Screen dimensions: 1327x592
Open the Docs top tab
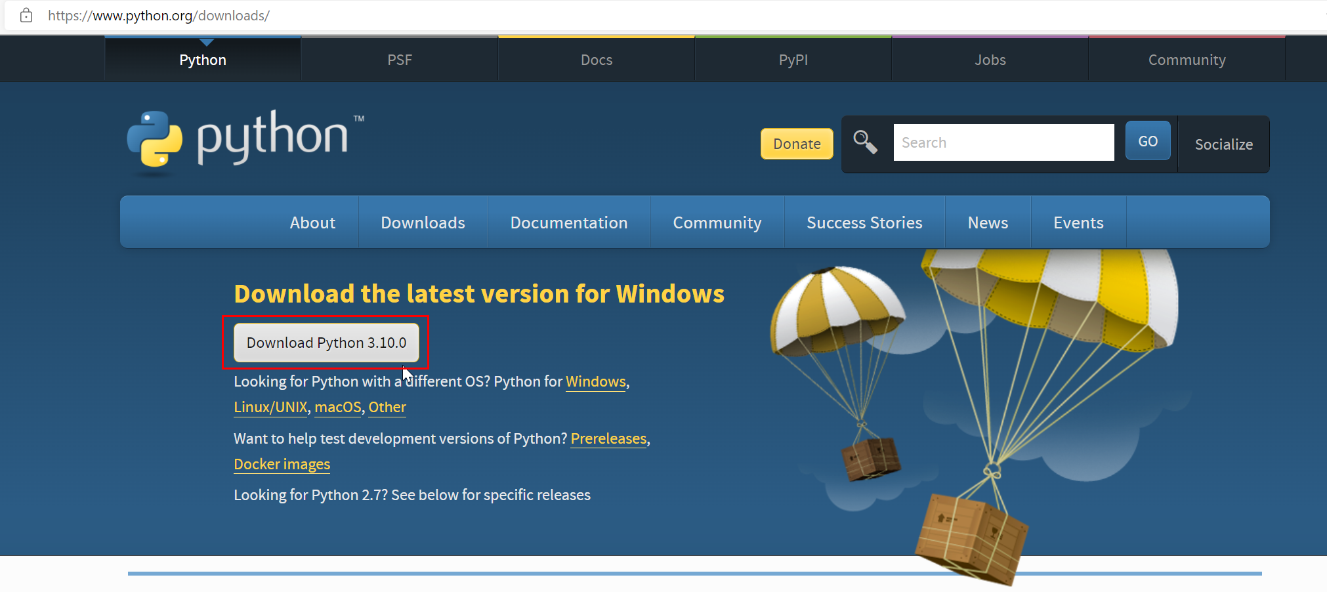(597, 60)
